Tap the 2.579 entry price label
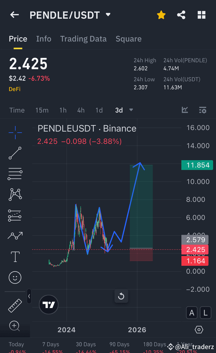 pyautogui.click(x=195, y=240)
